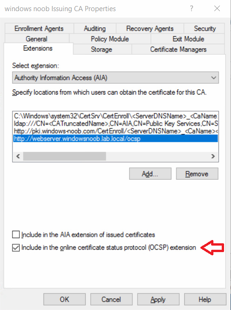The height and width of the screenshot is (310, 231).
Task: Open the Select extension dropdown
Action: tap(115, 78)
